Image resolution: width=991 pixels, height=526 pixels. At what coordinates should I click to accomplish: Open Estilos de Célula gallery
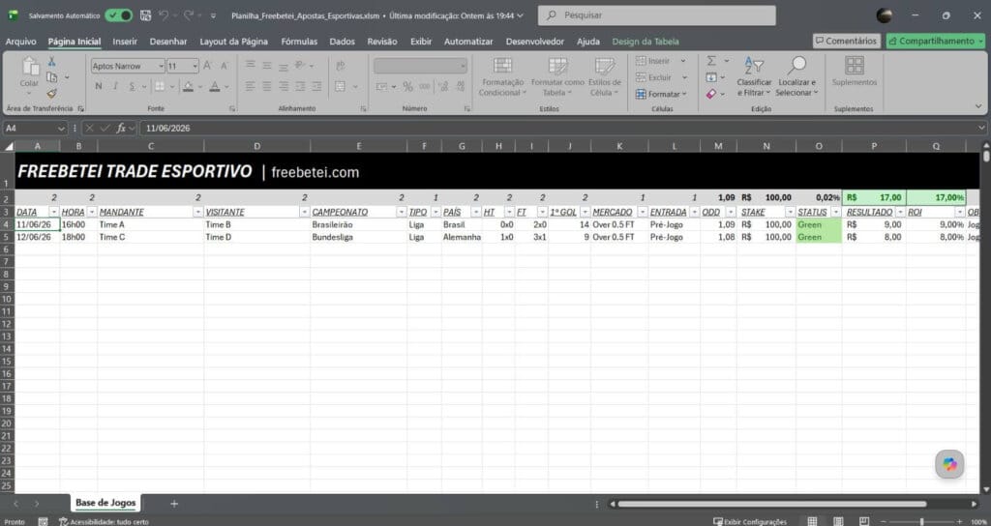point(605,77)
